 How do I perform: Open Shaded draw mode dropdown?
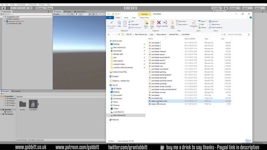(61, 14)
